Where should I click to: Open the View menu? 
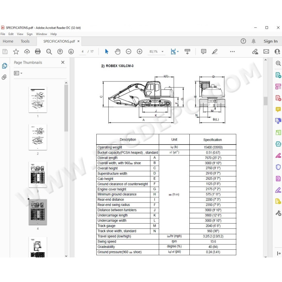(20, 34)
